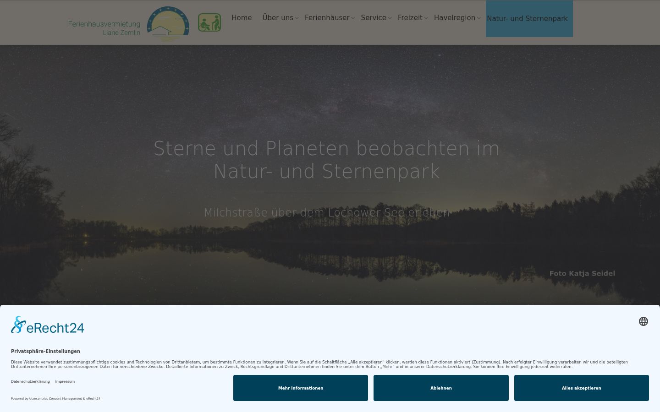Open the Service menu item
Image resolution: width=660 pixels, height=412 pixels.
point(374,18)
